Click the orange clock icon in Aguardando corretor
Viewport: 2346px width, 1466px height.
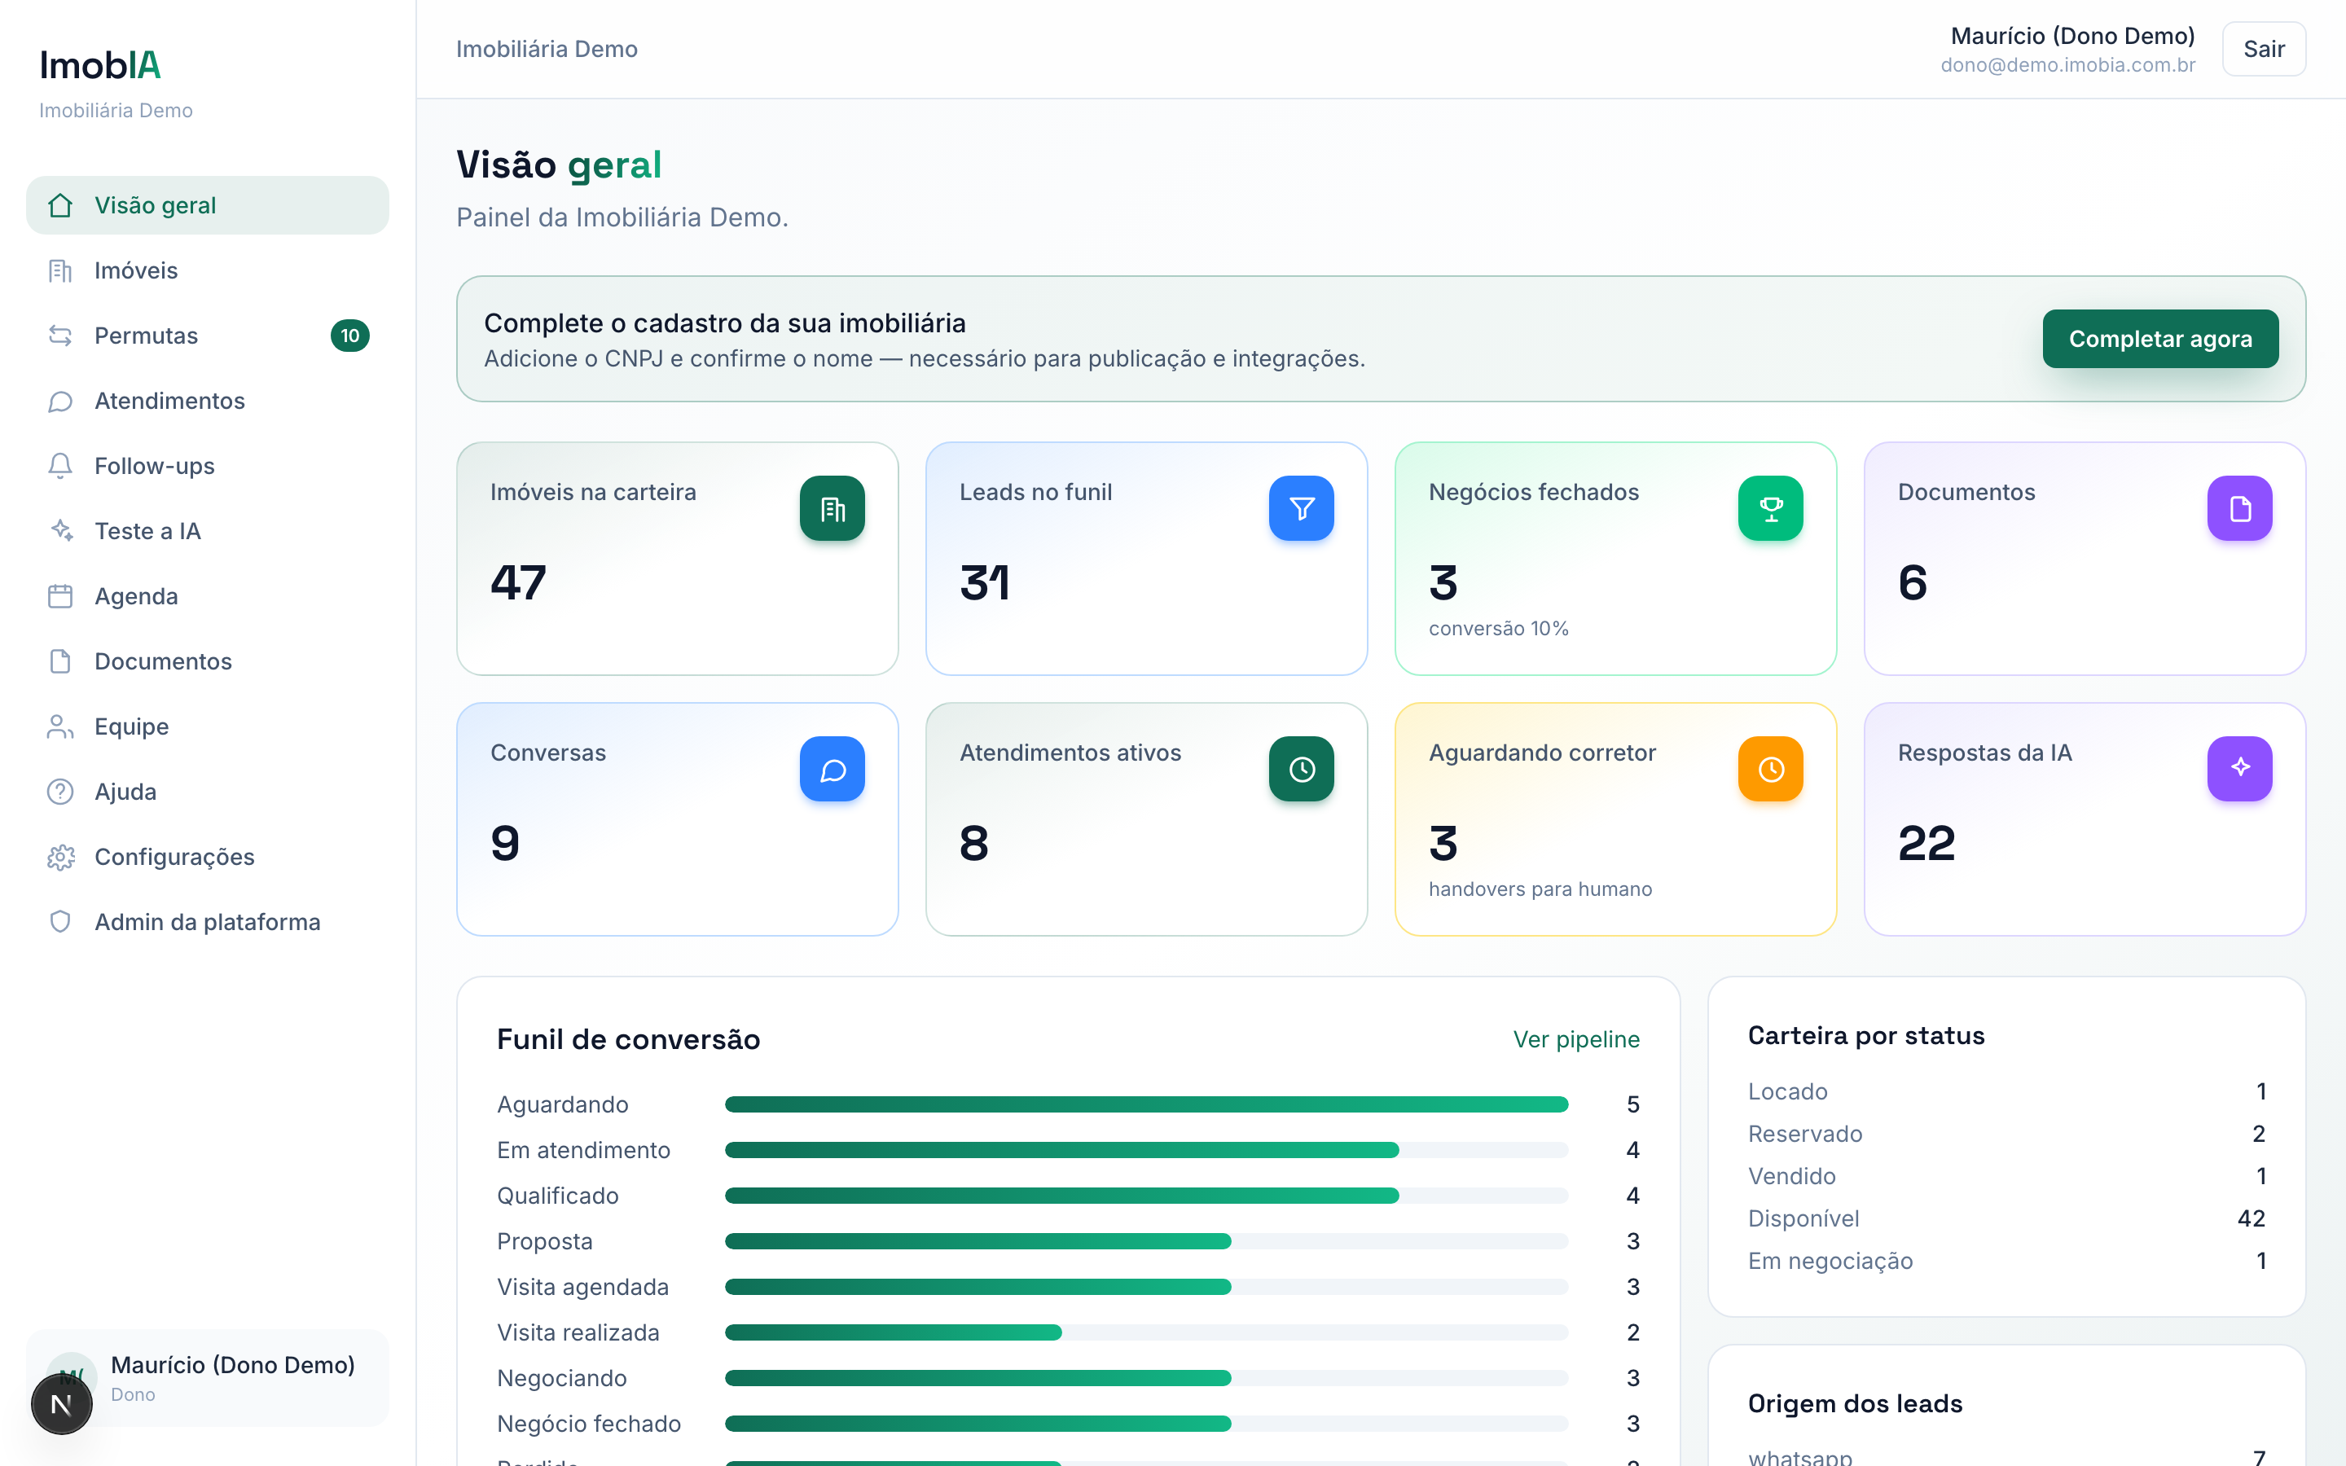(1770, 769)
